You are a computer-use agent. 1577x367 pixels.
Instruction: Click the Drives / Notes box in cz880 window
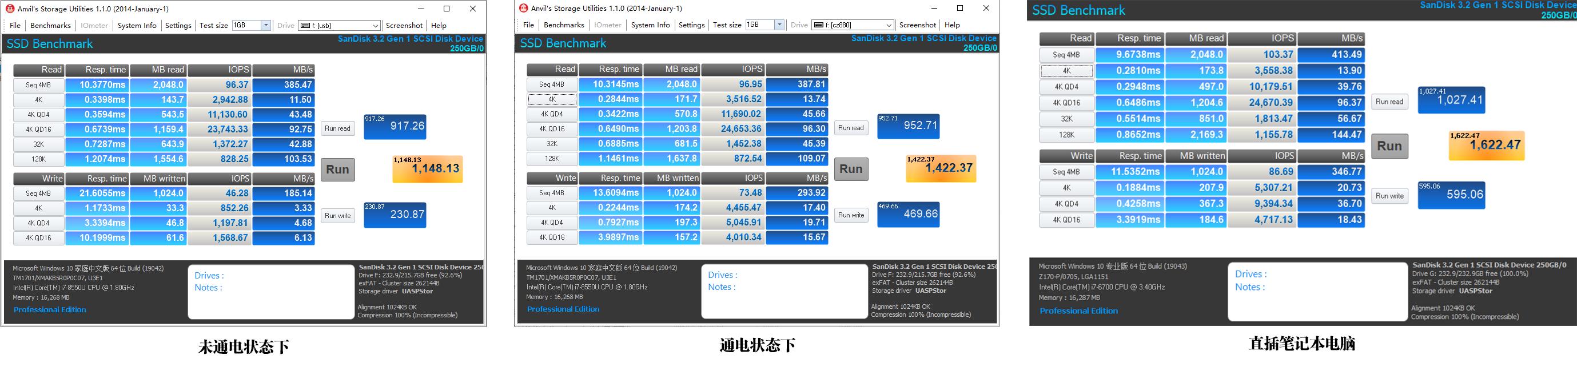pyautogui.click(x=785, y=291)
